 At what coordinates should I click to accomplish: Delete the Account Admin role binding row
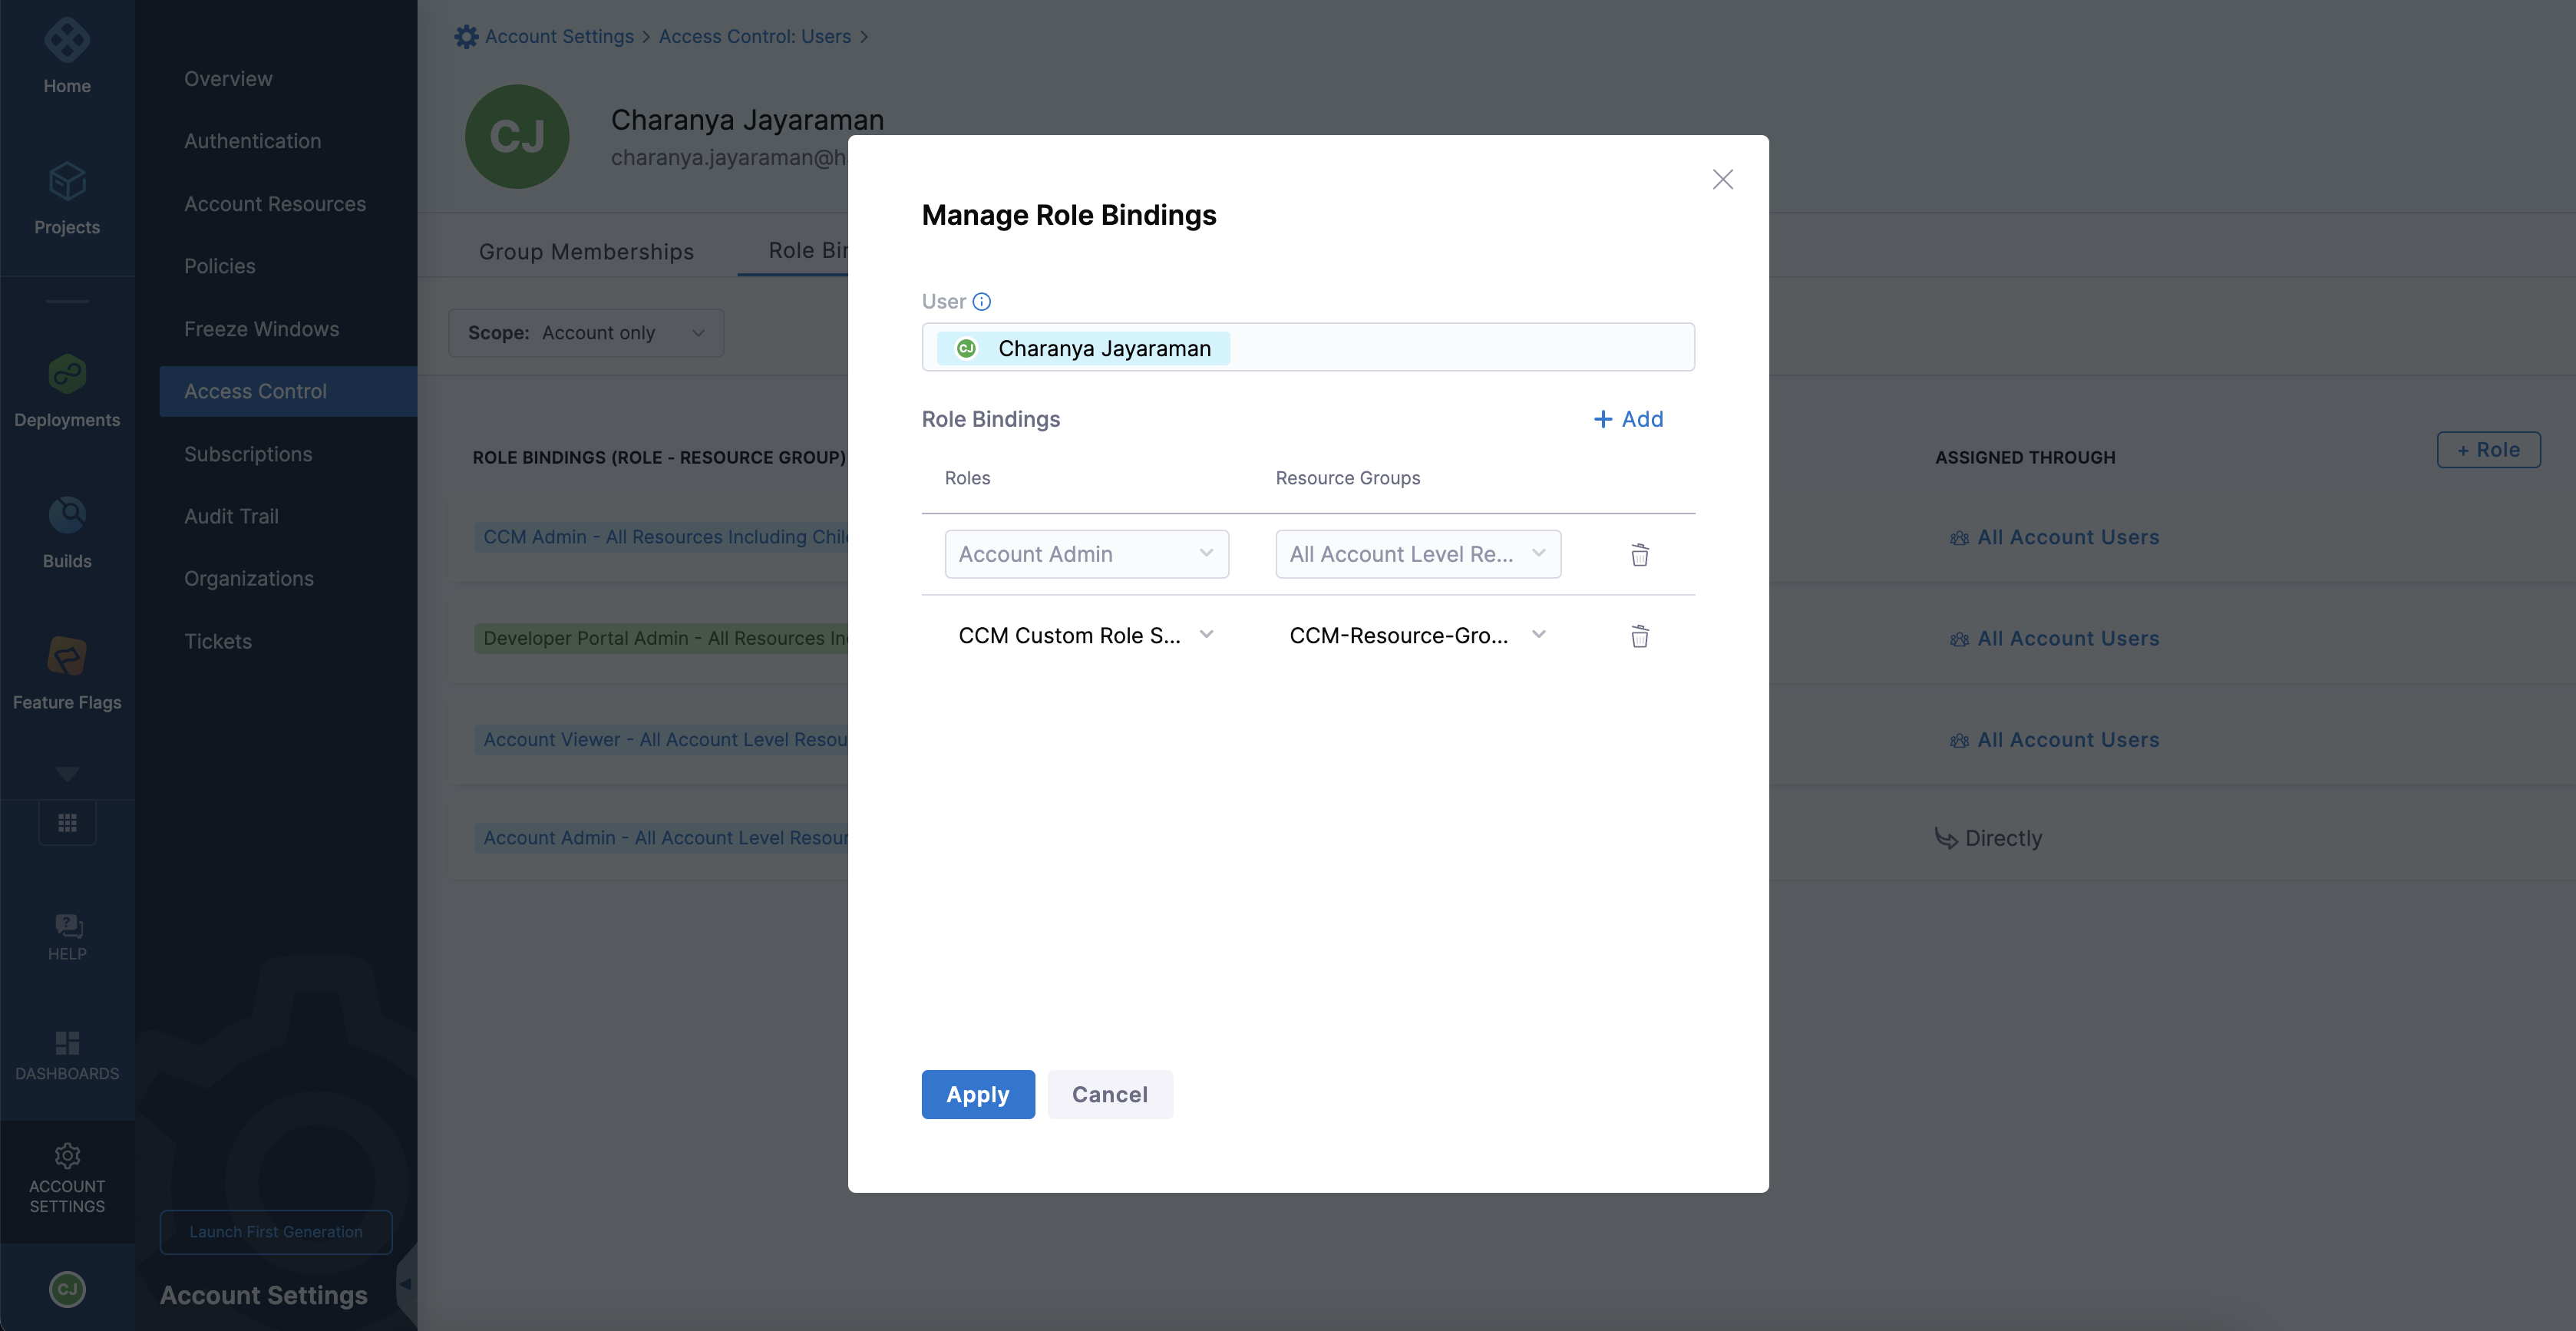point(1639,555)
